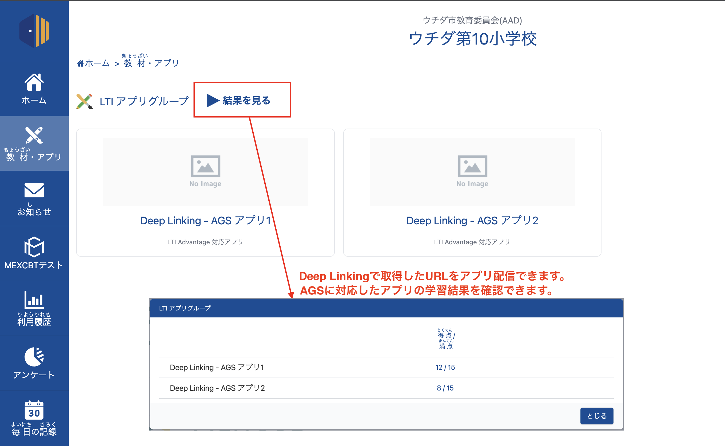Click the 得点/満点 column header

[446, 339]
